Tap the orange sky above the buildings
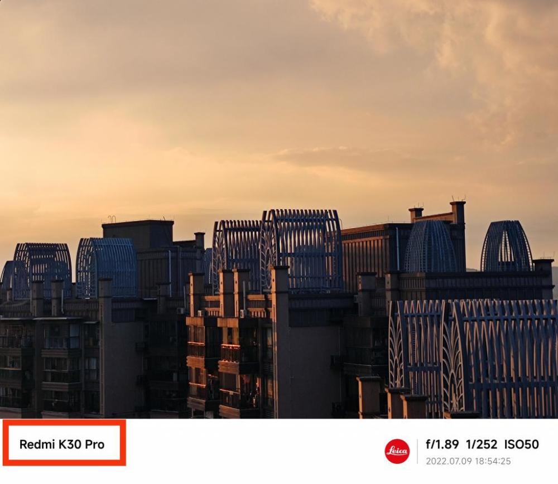Viewport: 558px width, 484px height. pos(214,124)
